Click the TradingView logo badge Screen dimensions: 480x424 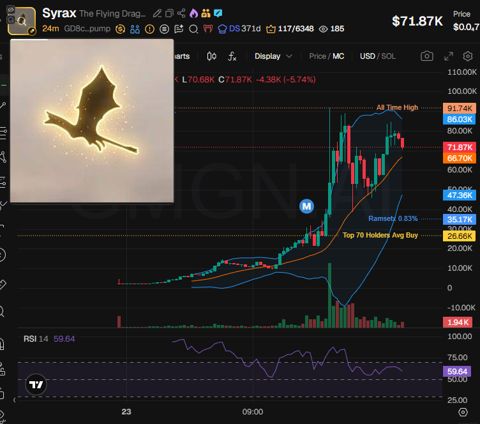(36, 384)
